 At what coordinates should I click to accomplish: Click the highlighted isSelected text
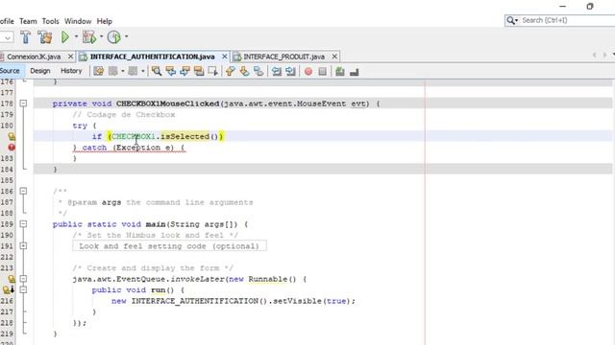tap(184, 136)
